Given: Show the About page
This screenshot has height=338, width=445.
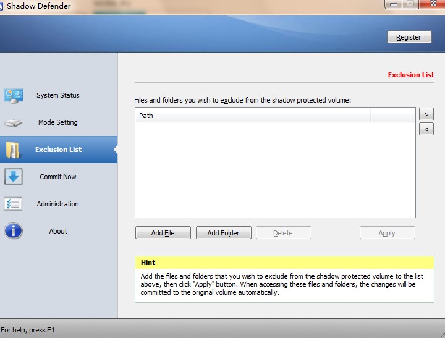Looking at the screenshot, I should (x=58, y=231).
